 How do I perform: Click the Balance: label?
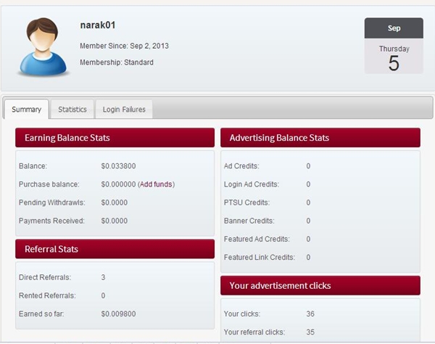[33, 166]
